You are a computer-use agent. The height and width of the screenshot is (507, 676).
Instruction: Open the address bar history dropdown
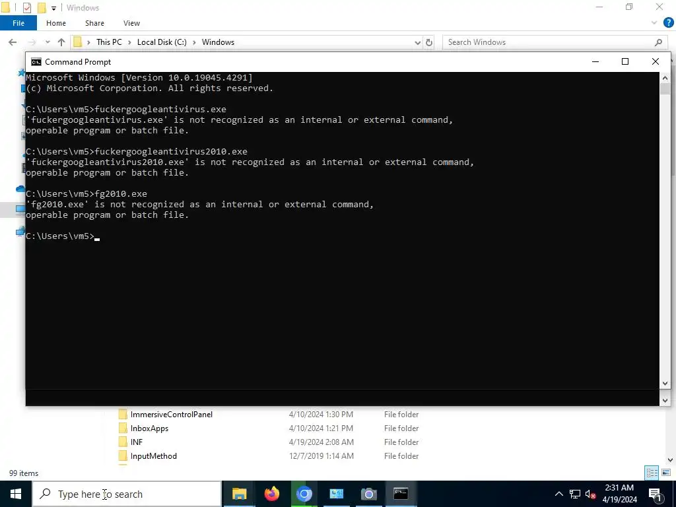(417, 42)
